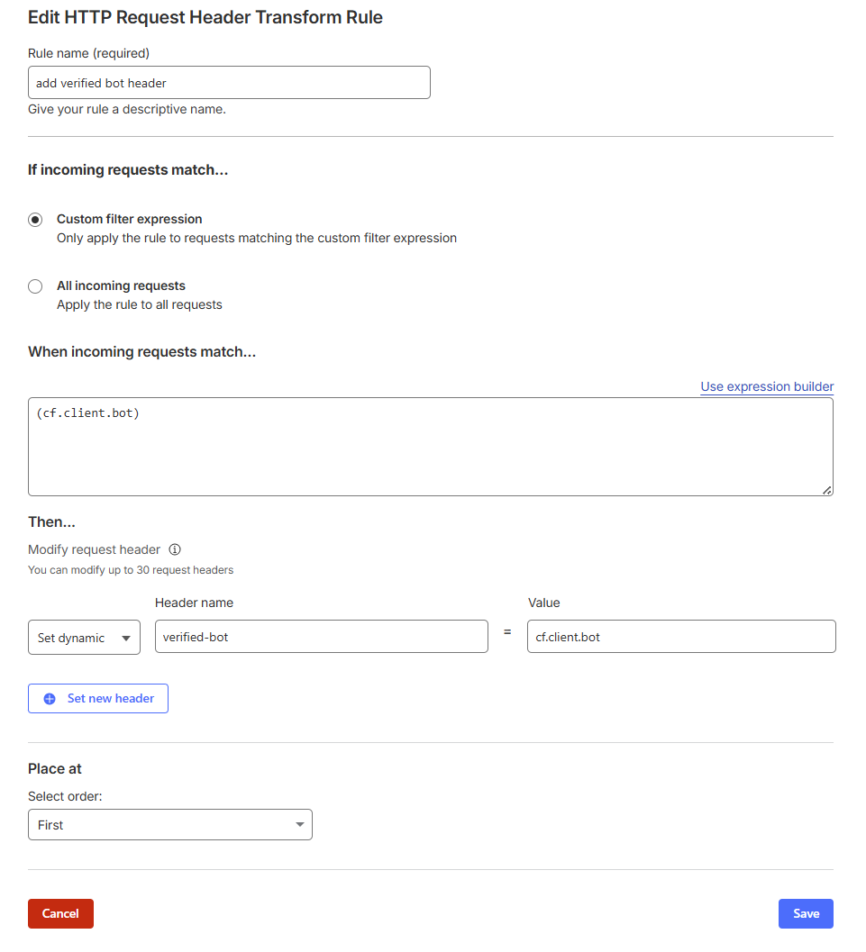866x952 pixels.
Task: Click the info icon beside Modify request header
Action: (x=175, y=549)
